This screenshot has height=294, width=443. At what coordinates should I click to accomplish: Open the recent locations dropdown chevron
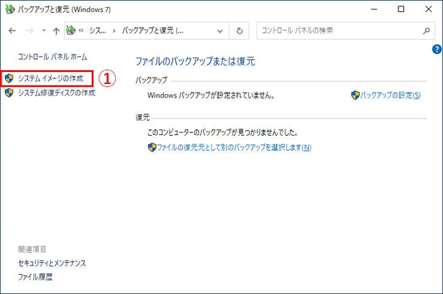click(x=44, y=30)
